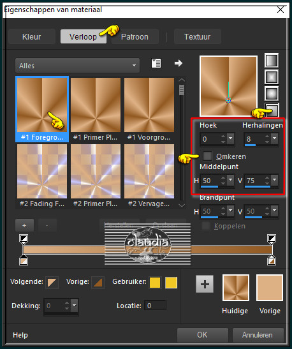
Task: Select the linear gradient style icon
Action: coord(272,61)
